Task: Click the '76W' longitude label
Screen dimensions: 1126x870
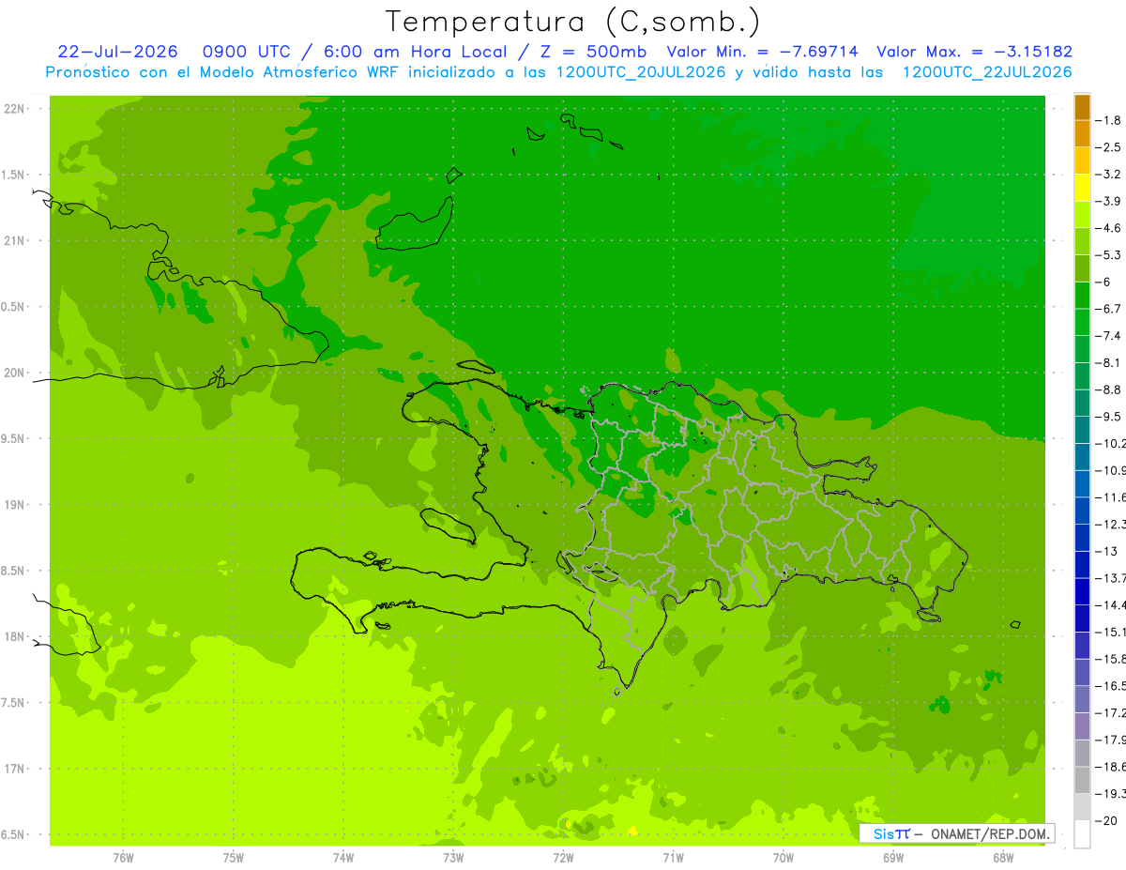Action: [x=124, y=858]
